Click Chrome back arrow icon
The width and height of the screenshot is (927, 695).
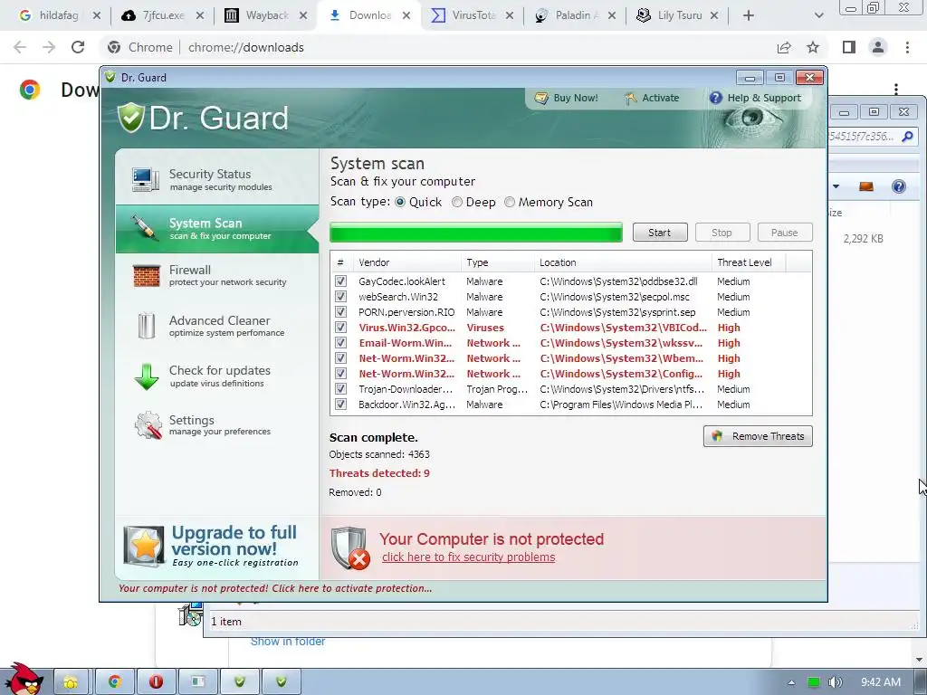point(20,47)
